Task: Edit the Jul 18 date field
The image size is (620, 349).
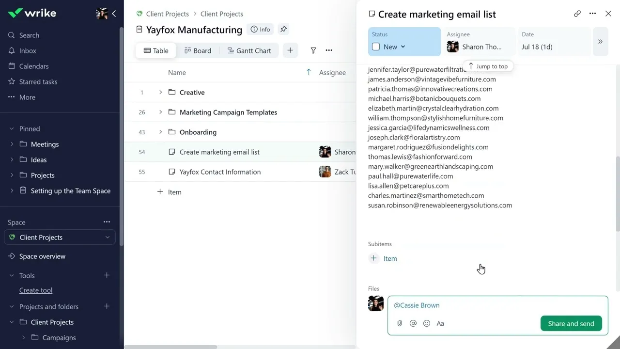Action: tap(554, 42)
